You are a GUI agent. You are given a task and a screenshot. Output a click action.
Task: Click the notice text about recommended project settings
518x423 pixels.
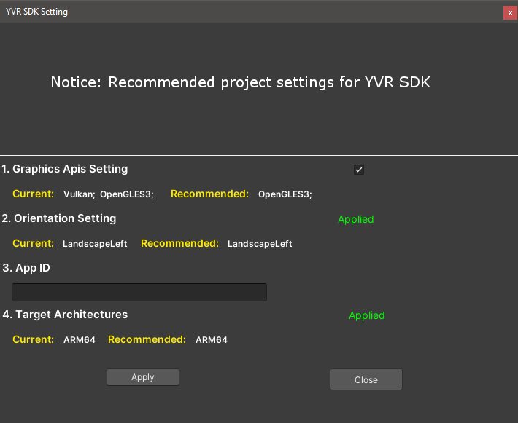[241, 82]
